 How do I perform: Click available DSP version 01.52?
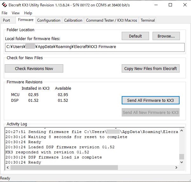click(63, 101)
